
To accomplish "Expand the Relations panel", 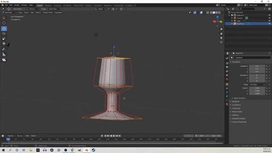I will pyautogui.click(x=235, y=102).
